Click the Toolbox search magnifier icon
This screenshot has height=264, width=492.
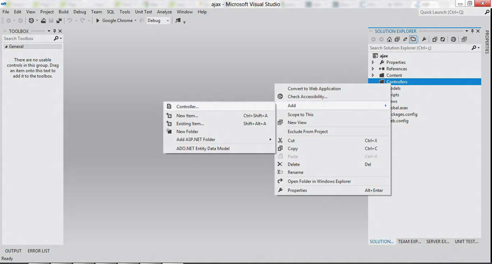pyautogui.click(x=56, y=38)
